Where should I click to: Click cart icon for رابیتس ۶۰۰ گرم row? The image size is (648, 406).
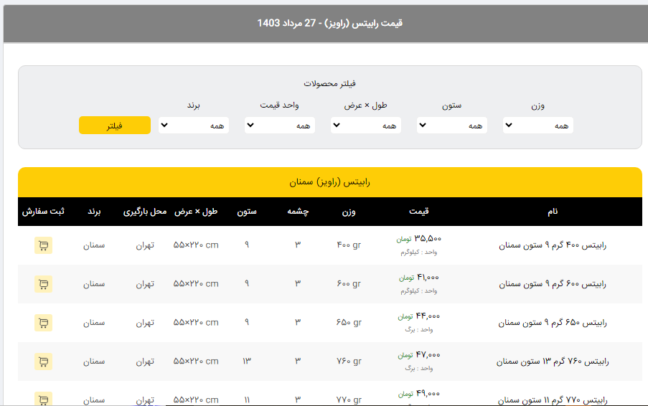click(43, 284)
